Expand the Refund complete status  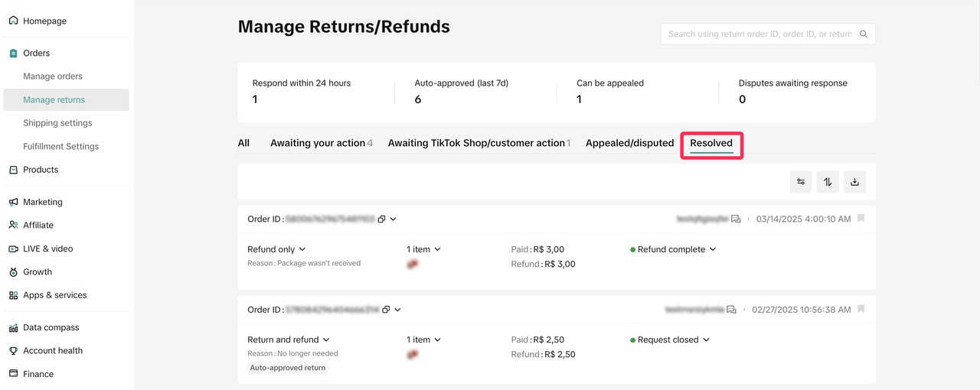[673, 249]
